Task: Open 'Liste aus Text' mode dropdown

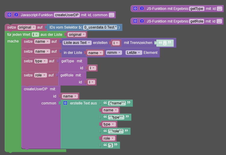Action: point(77,43)
